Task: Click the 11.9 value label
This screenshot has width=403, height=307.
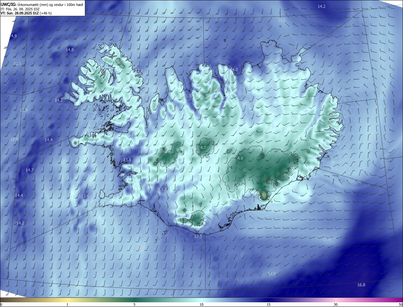Action: click(x=24, y=110)
